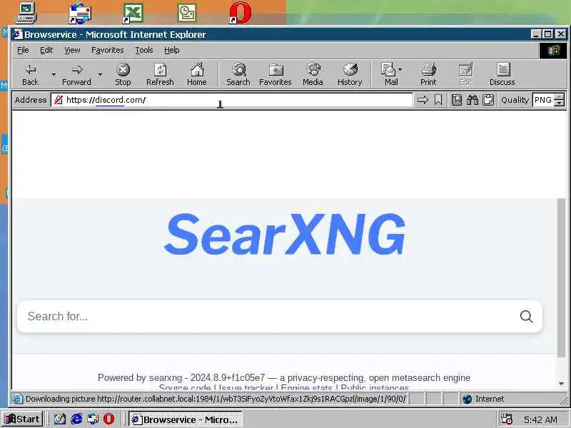Image resolution: width=571 pixels, height=428 pixels.
Task: Open the Media toolbar pane
Action: [x=313, y=74]
